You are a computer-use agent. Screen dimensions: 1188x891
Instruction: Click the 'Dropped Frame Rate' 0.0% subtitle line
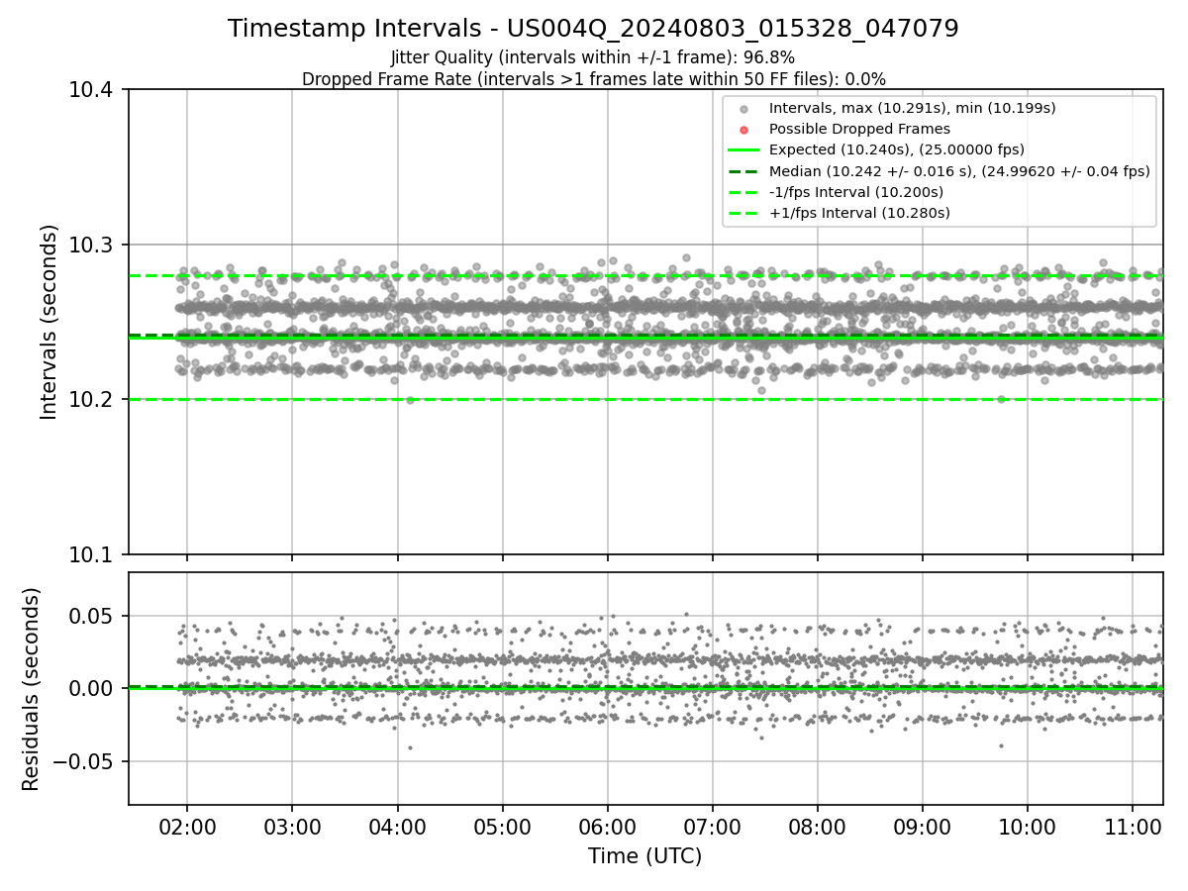pyautogui.click(x=593, y=78)
